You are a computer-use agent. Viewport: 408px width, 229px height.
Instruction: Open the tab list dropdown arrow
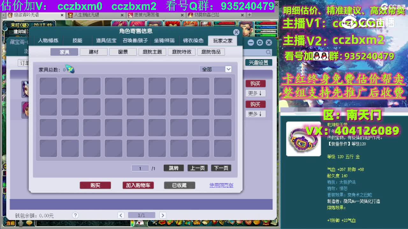coord(3,15)
